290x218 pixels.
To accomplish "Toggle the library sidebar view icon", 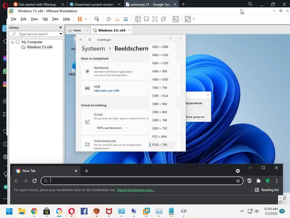I will (138, 19).
